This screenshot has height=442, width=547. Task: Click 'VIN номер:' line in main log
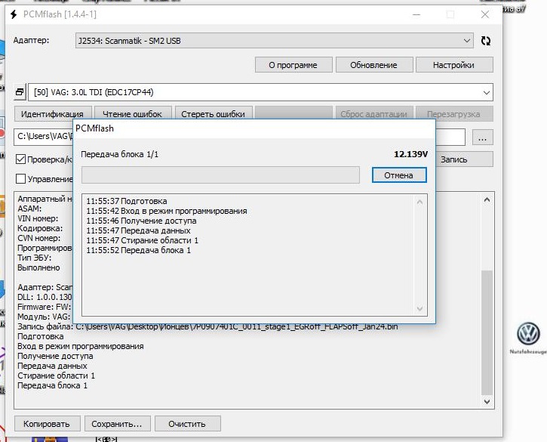38,218
